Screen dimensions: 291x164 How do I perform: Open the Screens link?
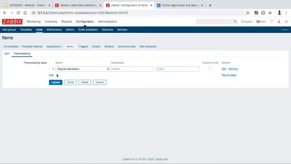point(109,46)
